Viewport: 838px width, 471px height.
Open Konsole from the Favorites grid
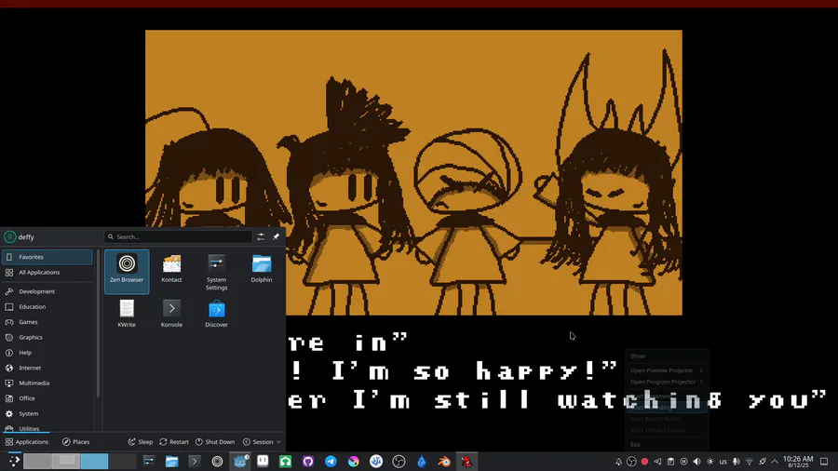click(171, 314)
